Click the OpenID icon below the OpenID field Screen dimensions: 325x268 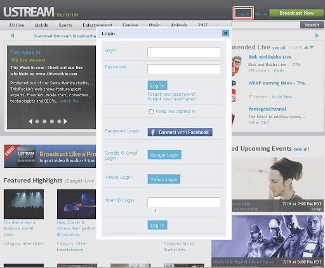pos(155,210)
